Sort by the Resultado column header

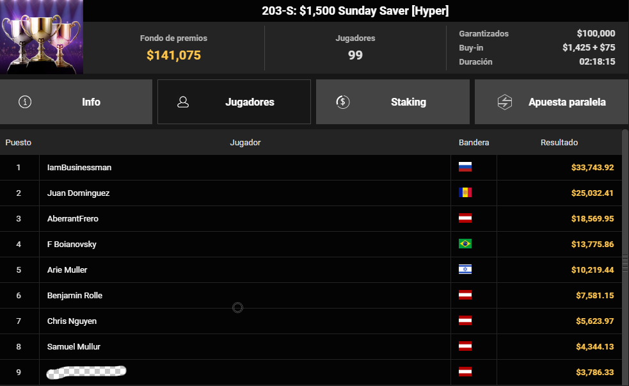click(559, 142)
